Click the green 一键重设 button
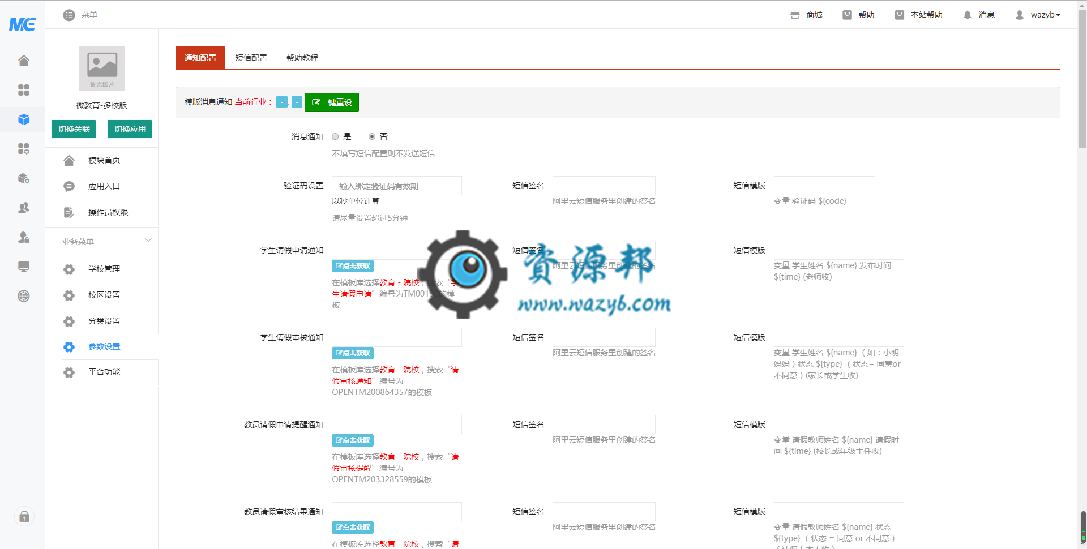The height and width of the screenshot is (549, 1087). coord(332,102)
